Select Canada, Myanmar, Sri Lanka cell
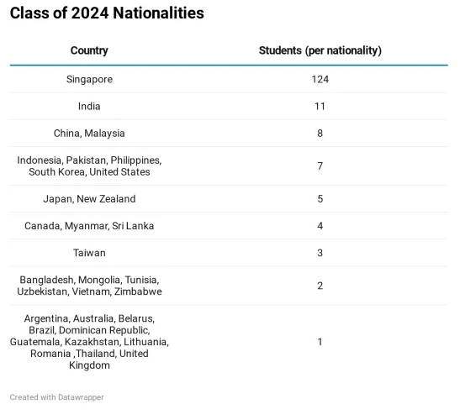 coord(89,226)
